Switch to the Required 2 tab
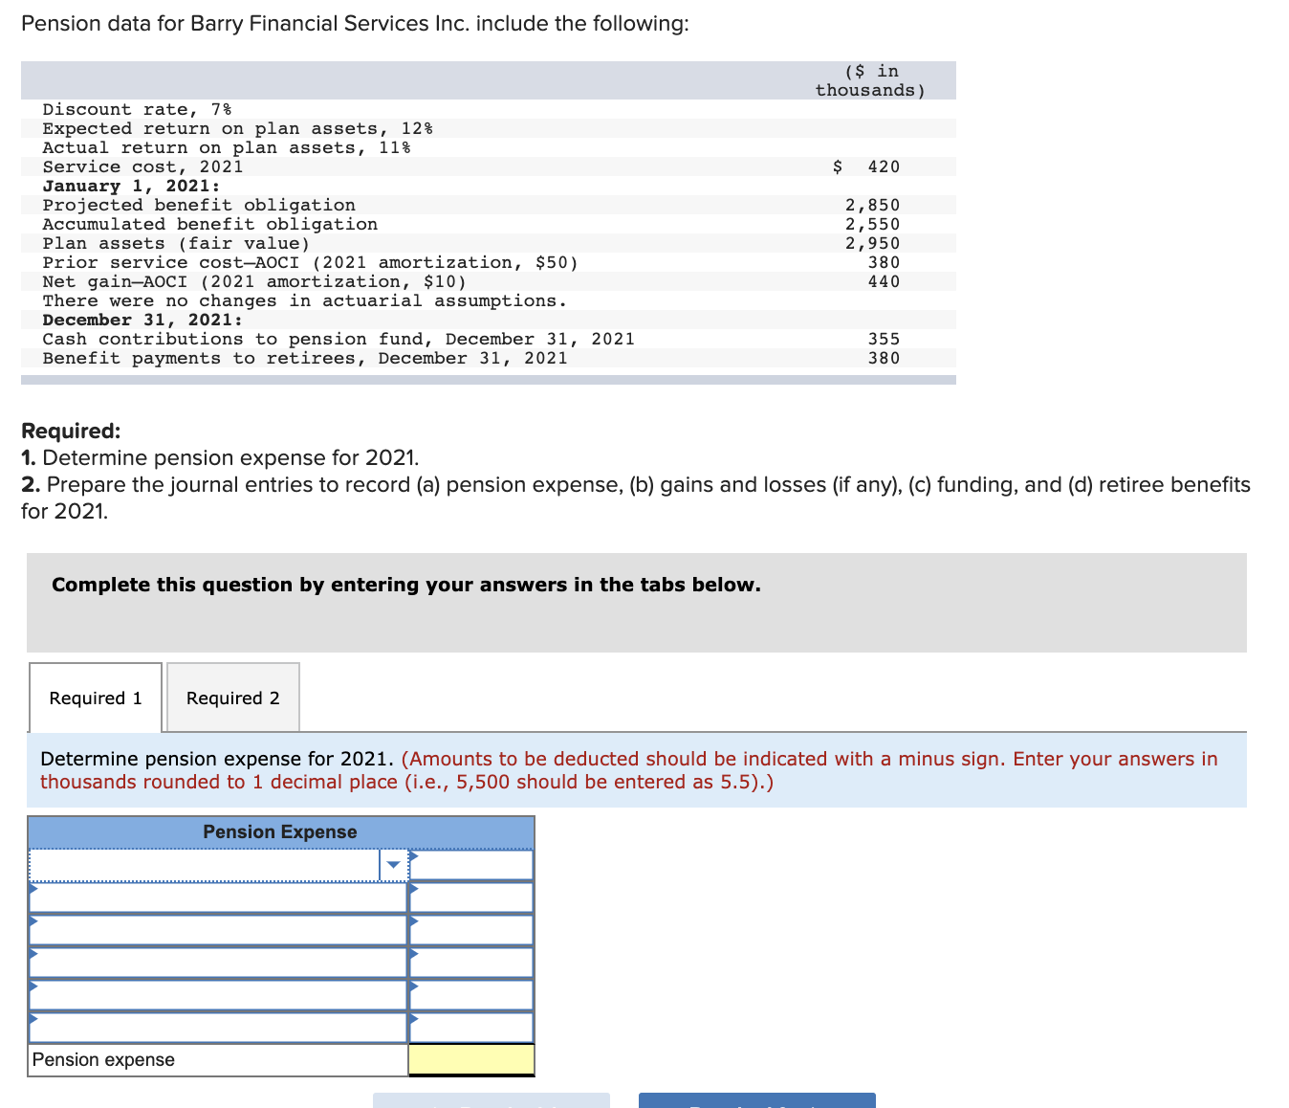This screenshot has width=1289, height=1108. 233,698
